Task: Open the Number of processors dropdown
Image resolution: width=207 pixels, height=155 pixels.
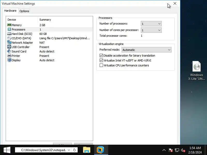Action: click(151, 24)
